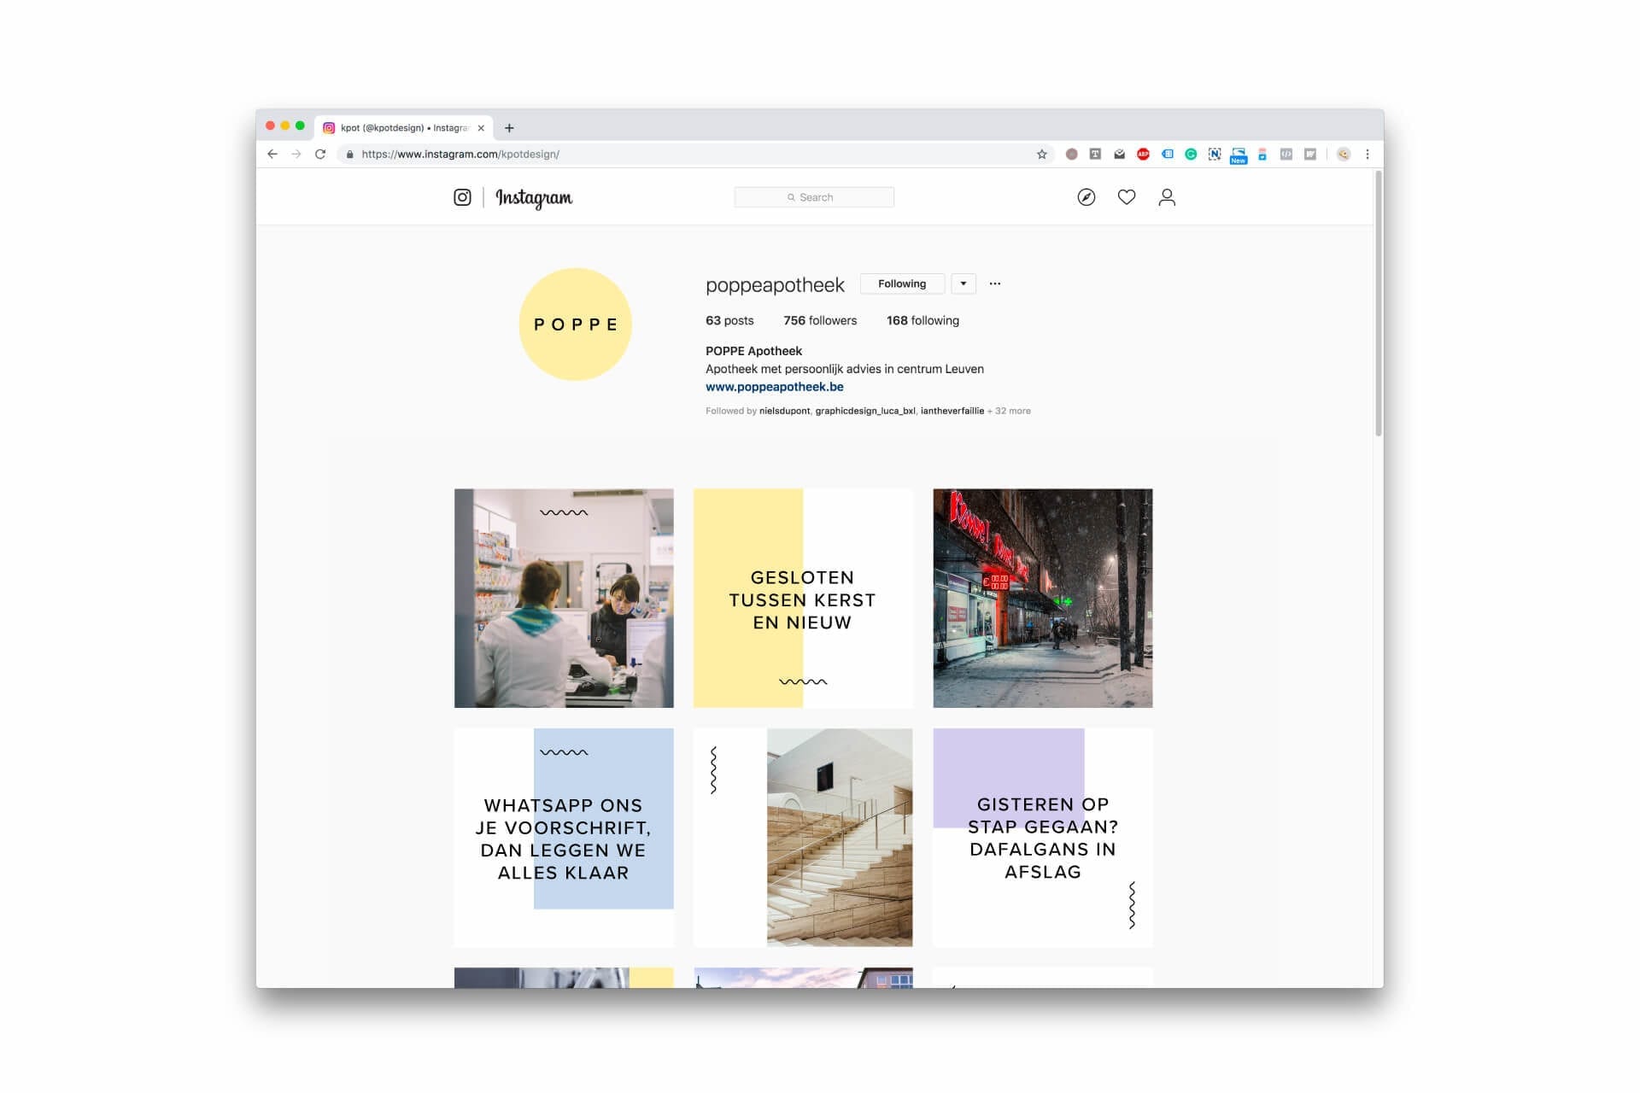Screen dimensions: 1640x1093
Task: Open the three-dots profile options menu
Action: point(995,283)
